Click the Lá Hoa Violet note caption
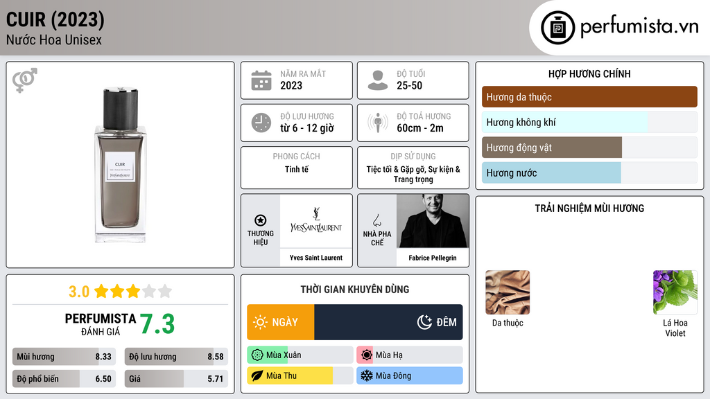710x399 pixels. pos(675,328)
